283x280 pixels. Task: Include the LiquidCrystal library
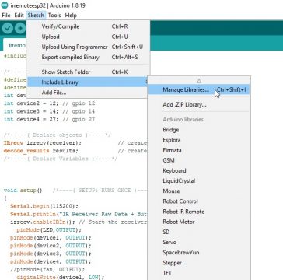tap(199, 180)
